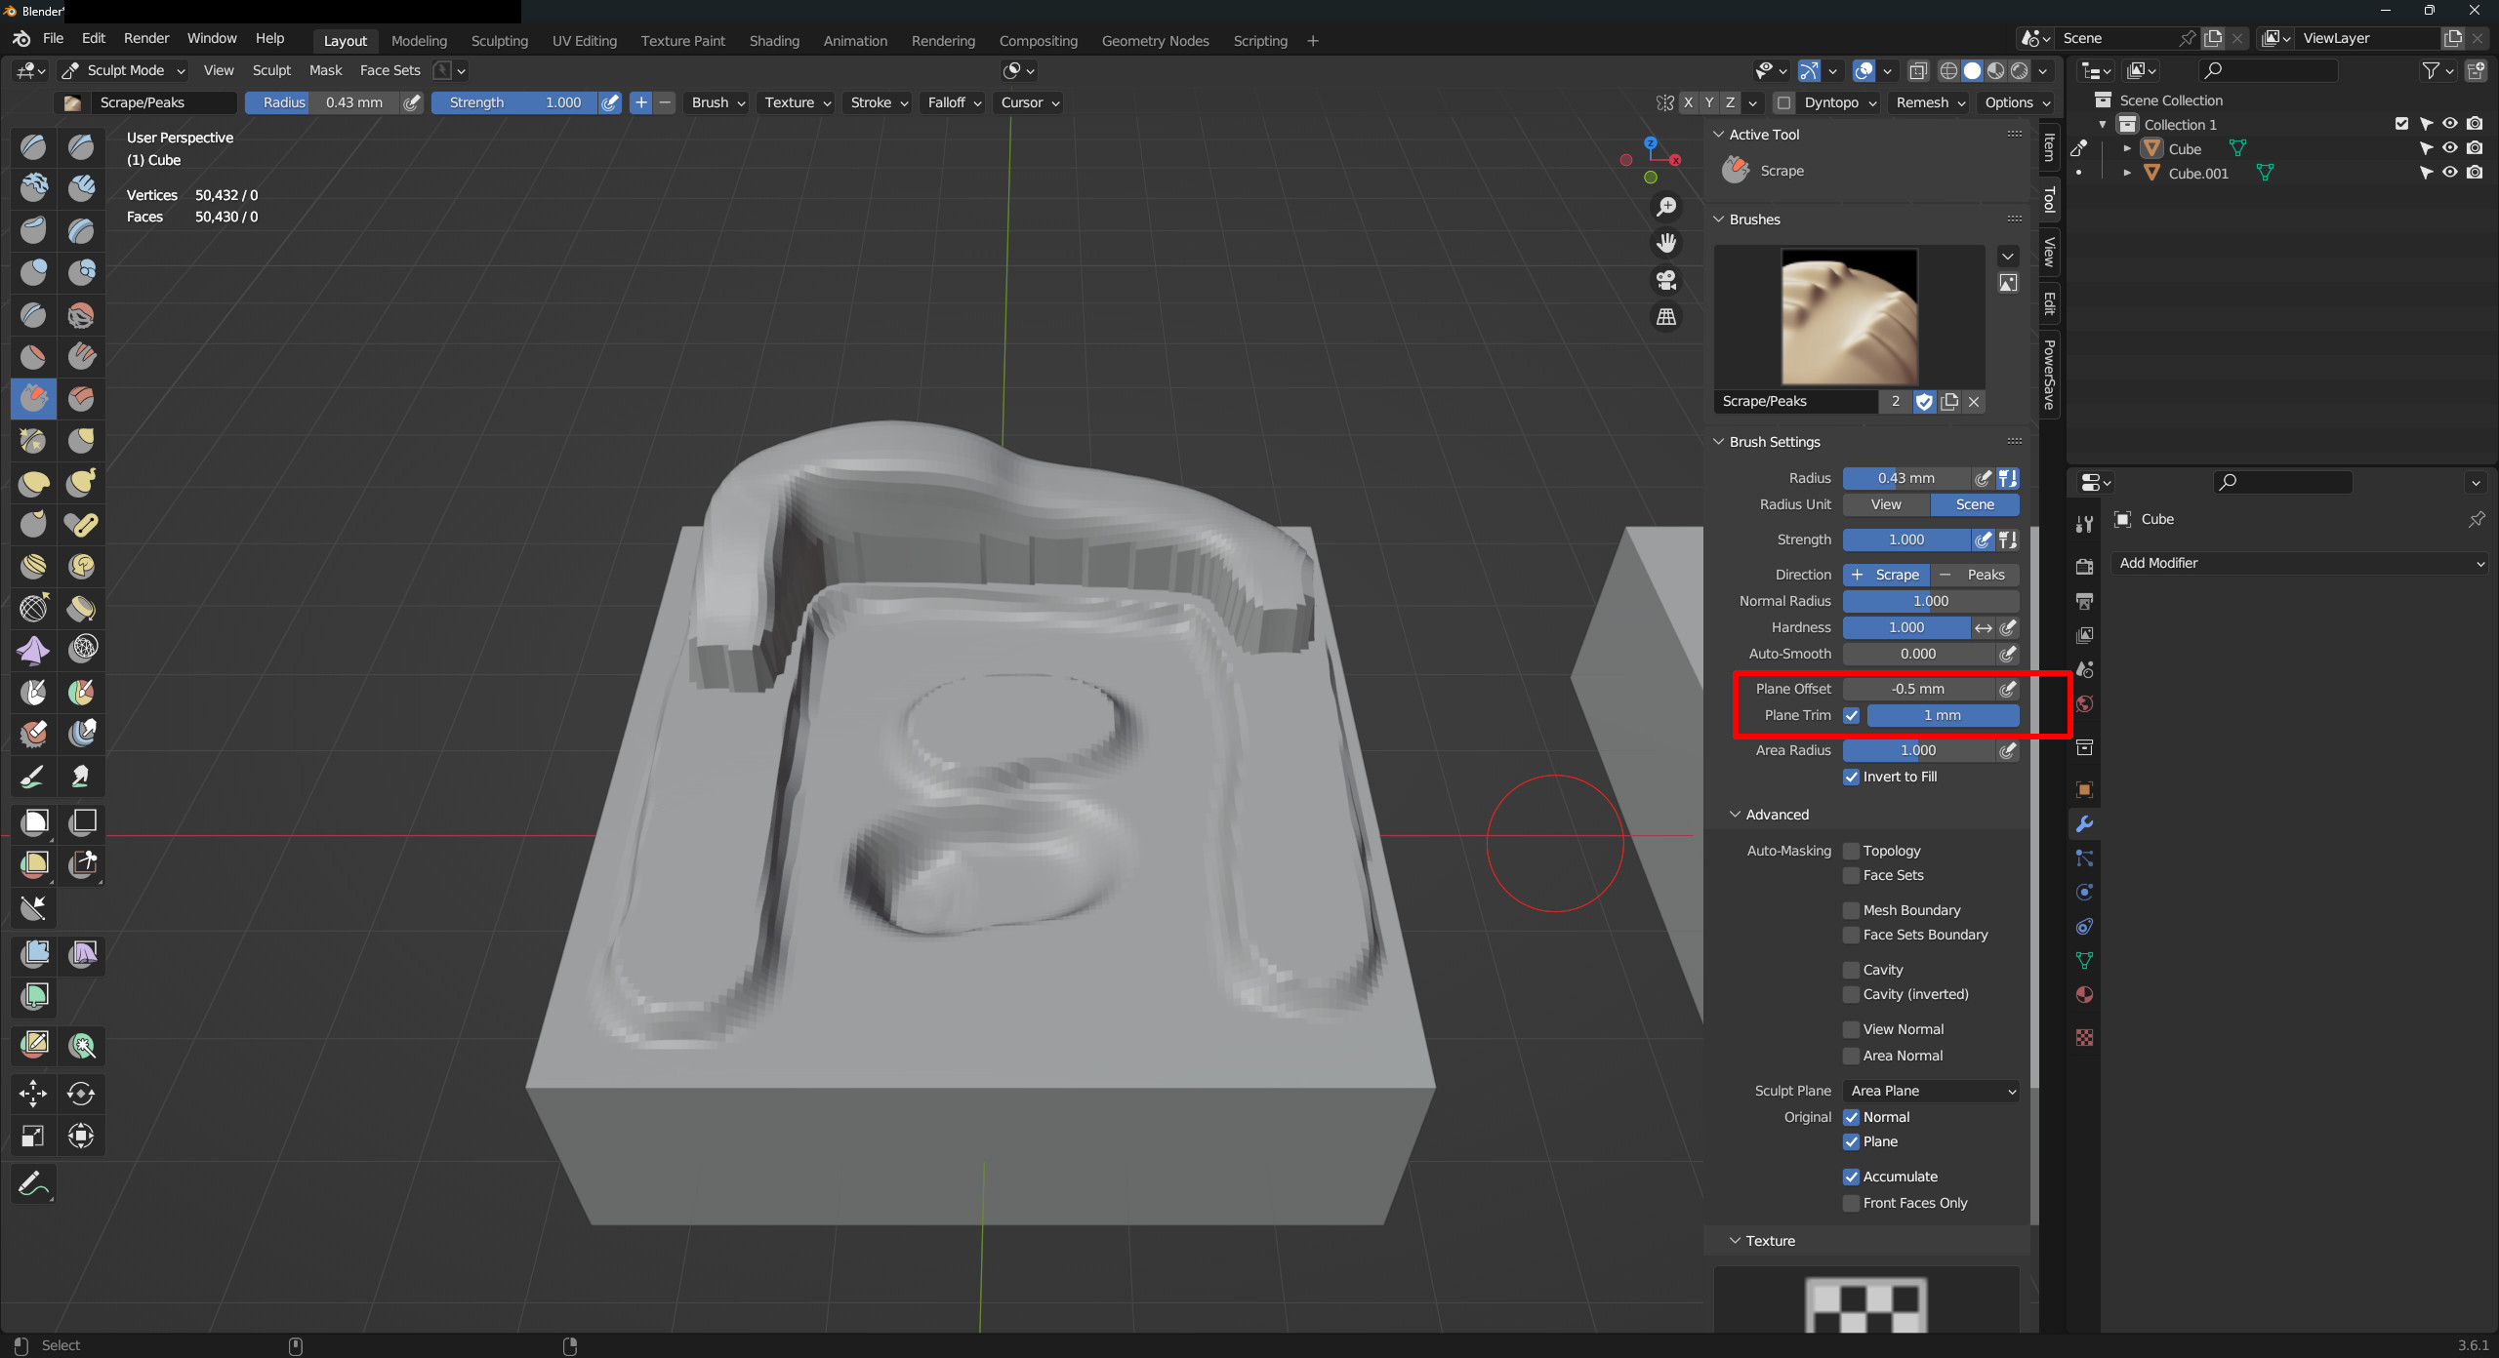This screenshot has height=1358, width=2499.
Task: Switch to the Shading workspace tab
Action: click(x=774, y=40)
